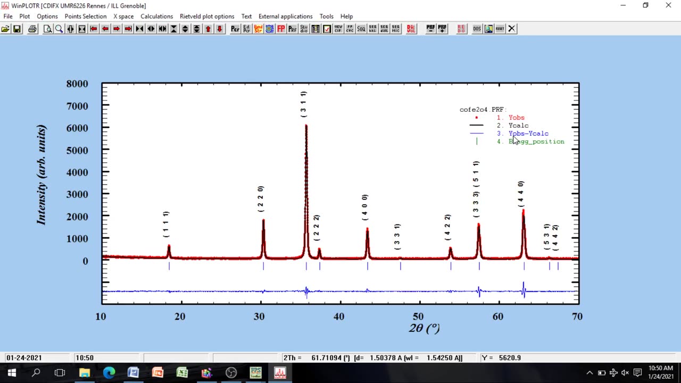This screenshot has width=681, height=383.
Task: Open the File menu
Action: point(8,16)
